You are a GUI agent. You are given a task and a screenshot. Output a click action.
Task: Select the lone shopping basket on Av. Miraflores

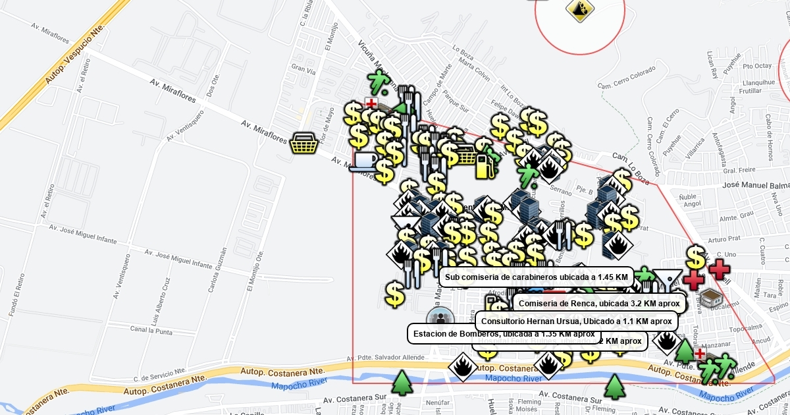(x=304, y=142)
